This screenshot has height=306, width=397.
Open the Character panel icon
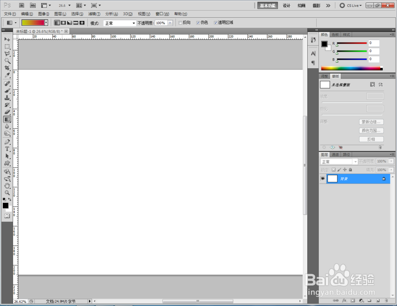(x=313, y=54)
